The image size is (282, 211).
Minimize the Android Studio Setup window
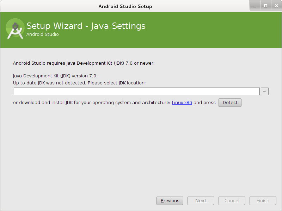click(255, 6)
